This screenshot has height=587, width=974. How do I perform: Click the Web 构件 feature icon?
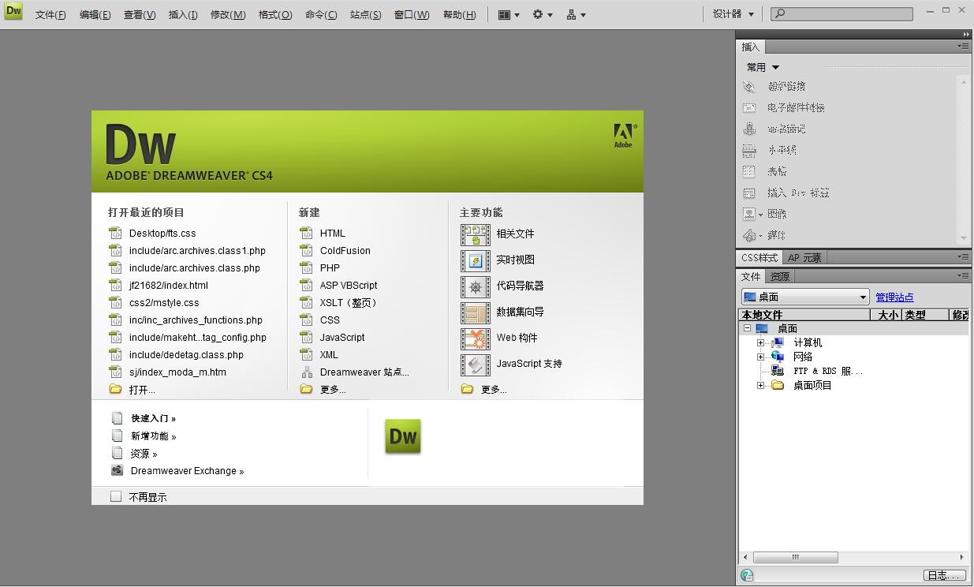pos(476,338)
